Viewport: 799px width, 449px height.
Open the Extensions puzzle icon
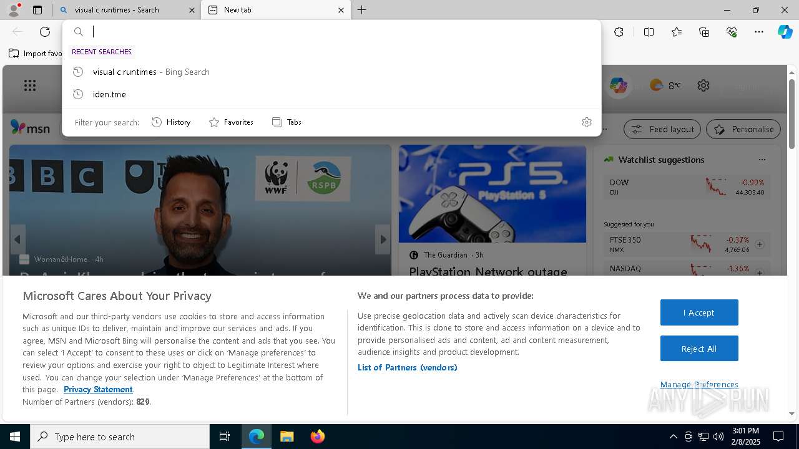pyautogui.click(x=619, y=32)
